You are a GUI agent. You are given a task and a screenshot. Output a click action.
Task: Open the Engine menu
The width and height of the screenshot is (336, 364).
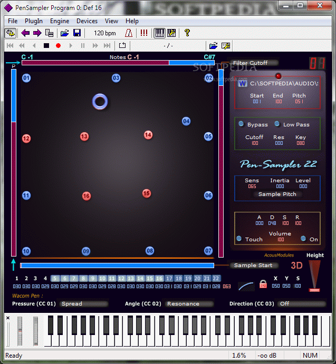tap(60, 21)
